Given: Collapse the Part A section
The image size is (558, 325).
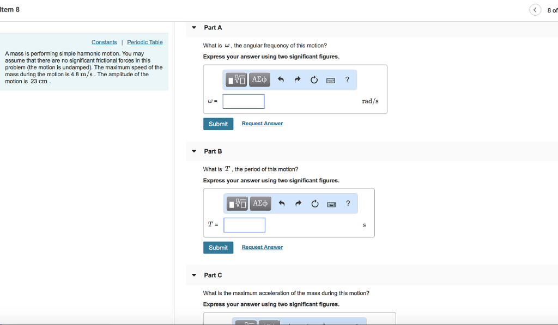Looking at the screenshot, I should pyautogui.click(x=193, y=27).
